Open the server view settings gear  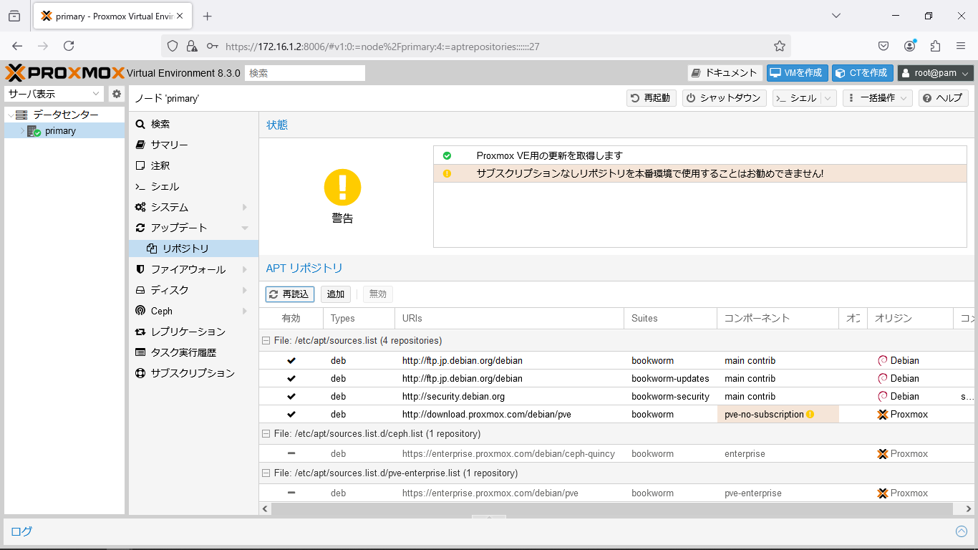(x=117, y=94)
